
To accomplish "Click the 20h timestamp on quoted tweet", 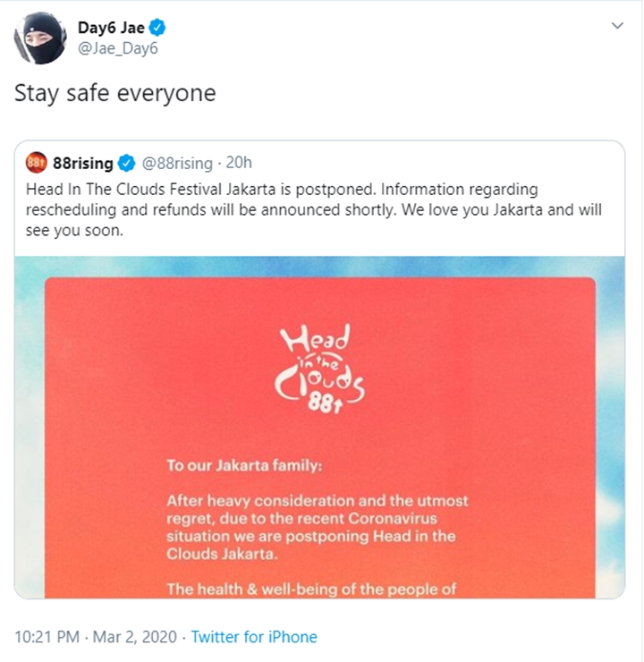I will [x=239, y=163].
